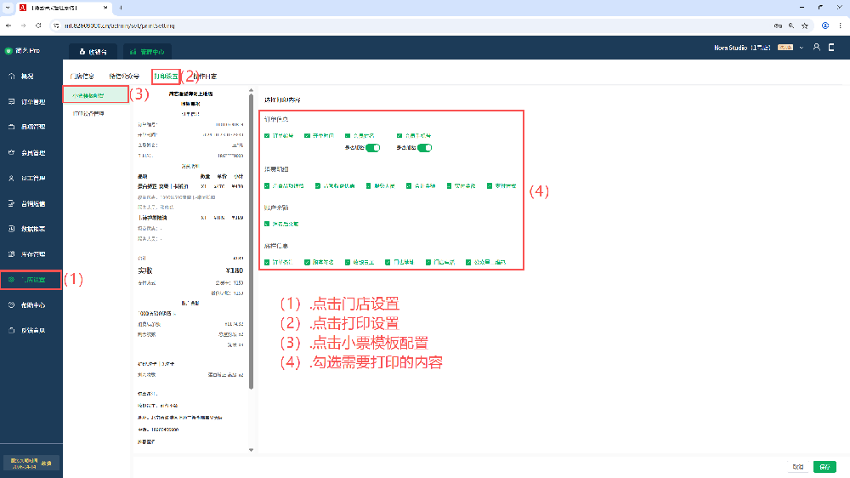This screenshot has width=850, height=478.
Task: Switch to the 收银台 top tab
Action: (x=93, y=51)
